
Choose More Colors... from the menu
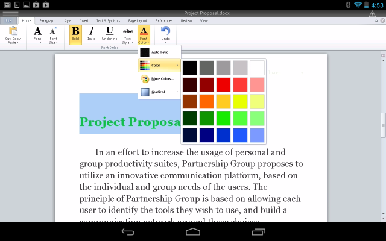click(x=159, y=79)
